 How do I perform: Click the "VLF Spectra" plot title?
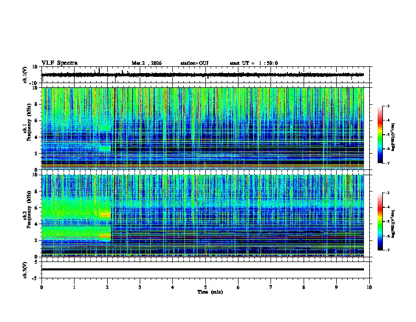click(x=59, y=63)
